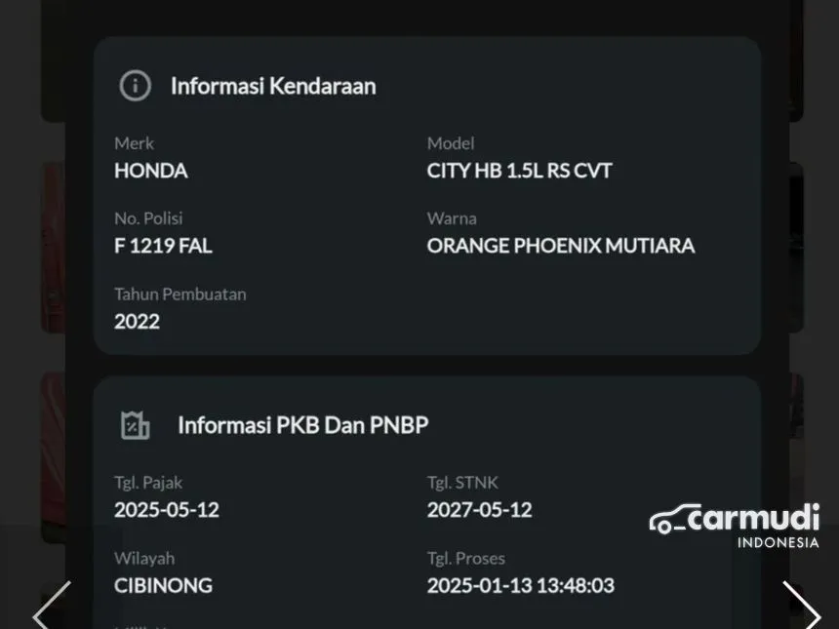Click the manufacture year 2022
The image size is (839, 629).
(x=137, y=322)
